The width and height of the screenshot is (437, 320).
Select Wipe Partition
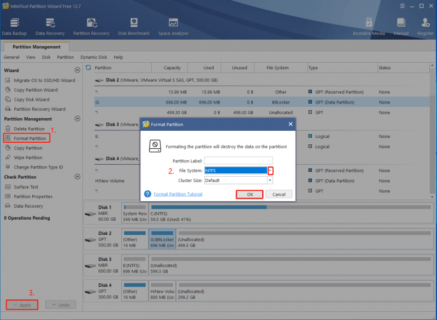click(24, 158)
